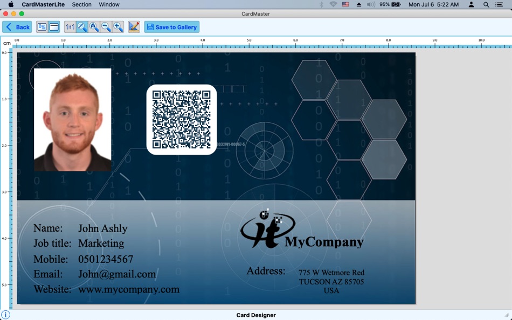Select the 'Name:' label on the card
Viewport: 512px width, 320px height.
[48, 228]
